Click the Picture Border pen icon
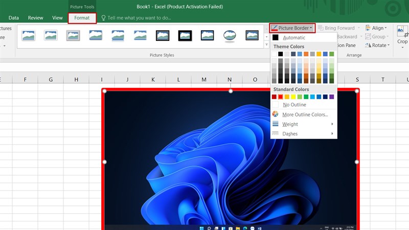Screen dimensions: 409x230 [x=274, y=28]
